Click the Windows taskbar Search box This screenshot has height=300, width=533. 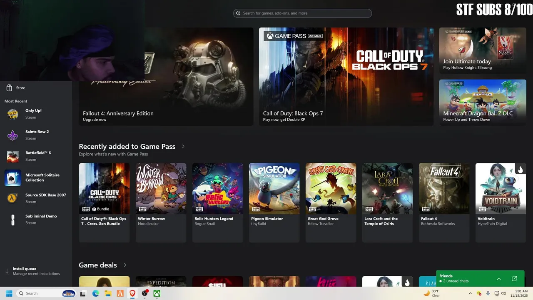46,293
